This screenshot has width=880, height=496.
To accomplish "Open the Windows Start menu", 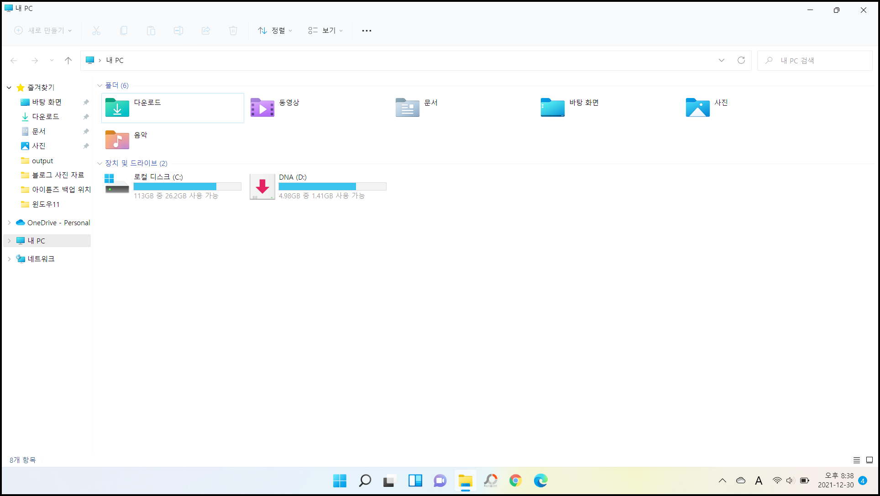I will click(x=340, y=480).
